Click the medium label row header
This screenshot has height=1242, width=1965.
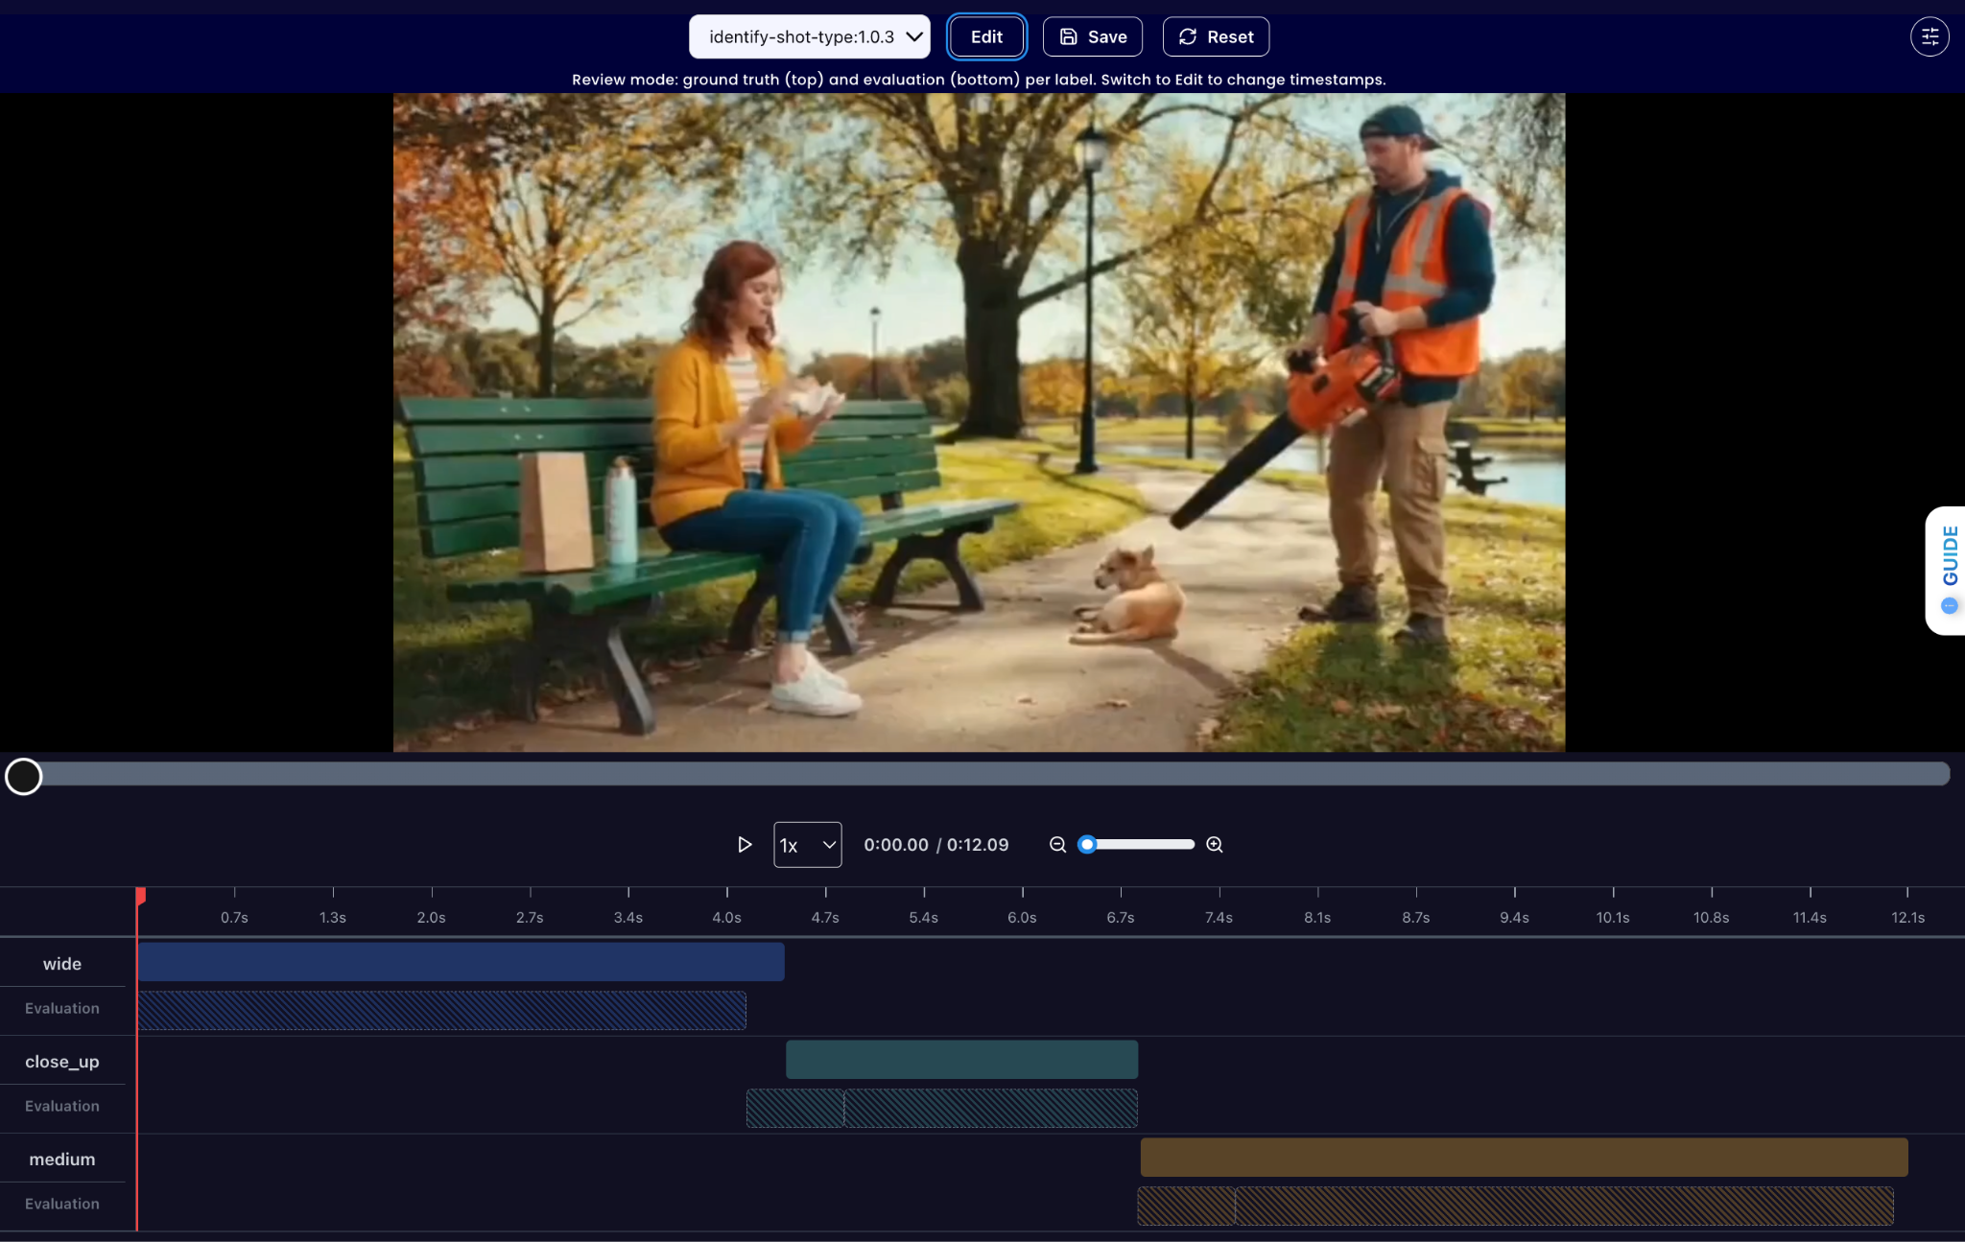(62, 1159)
